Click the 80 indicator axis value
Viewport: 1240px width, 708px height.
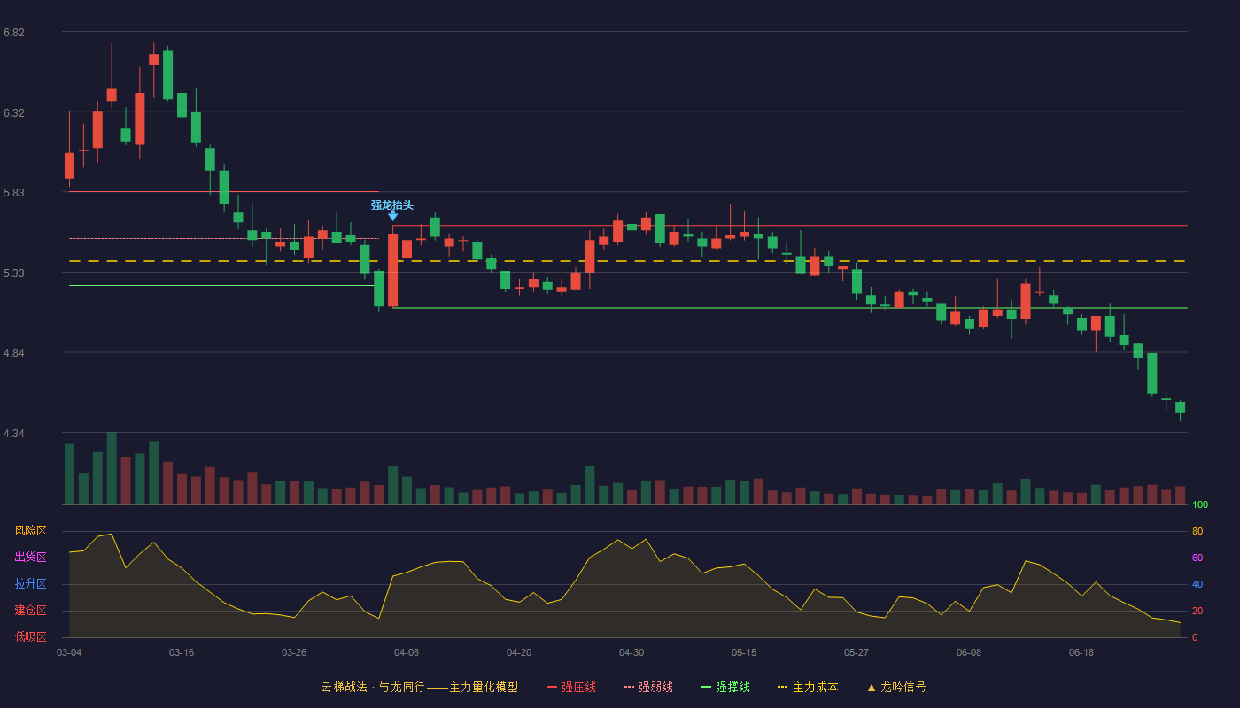[1197, 531]
